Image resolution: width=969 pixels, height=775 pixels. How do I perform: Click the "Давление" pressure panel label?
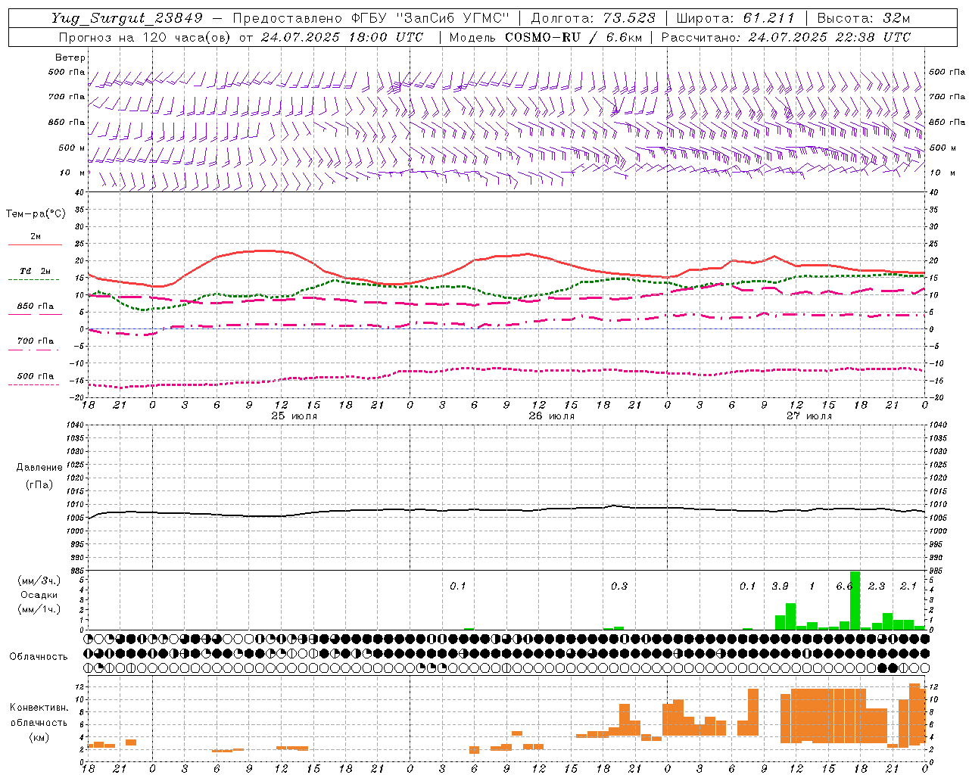(x=39, y=468)
